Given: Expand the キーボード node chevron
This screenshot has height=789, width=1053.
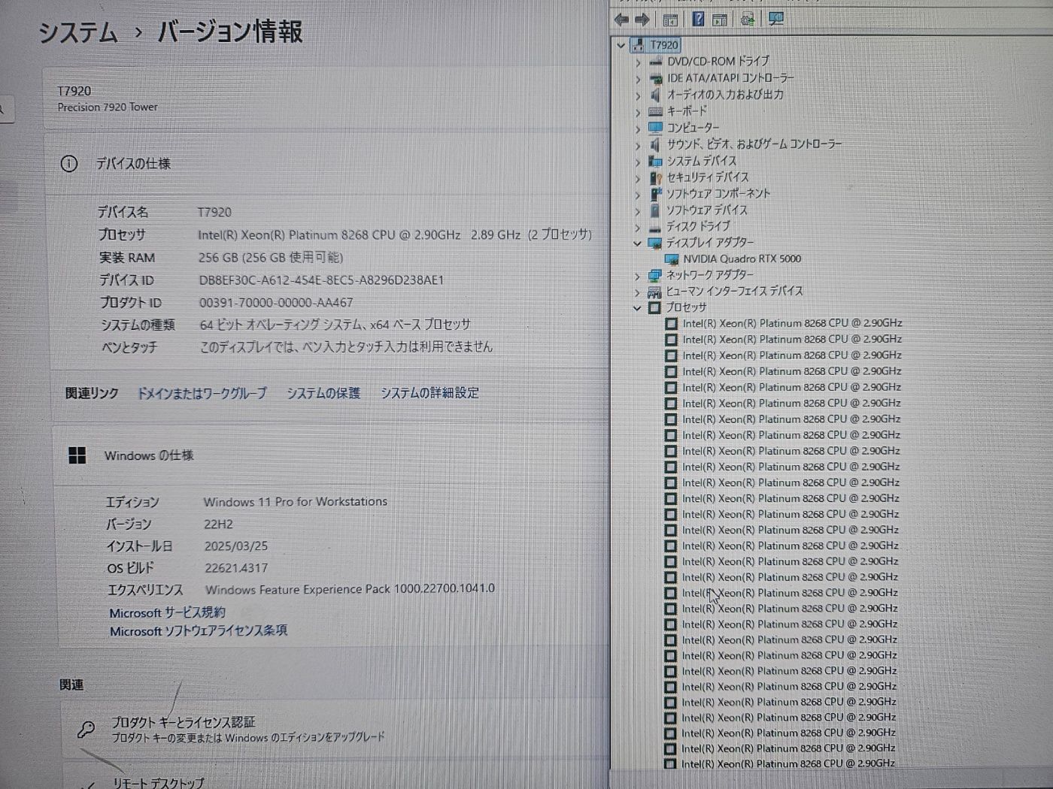Looking at the screenshot, I should pos(638,111).
